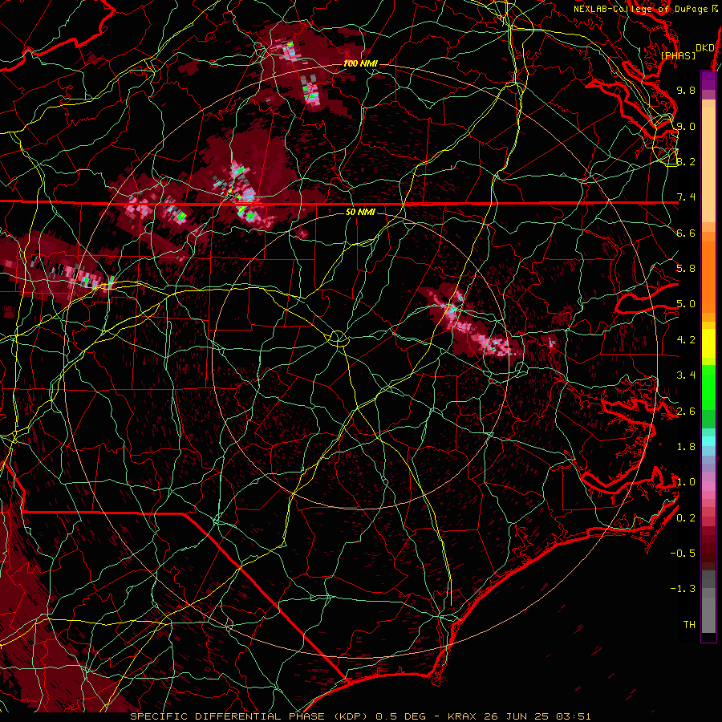
Task: Click the "-0.5" legend value
Action: (x=683, y=554)
